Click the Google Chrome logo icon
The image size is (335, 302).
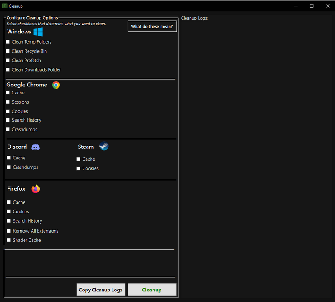point(56,85)
